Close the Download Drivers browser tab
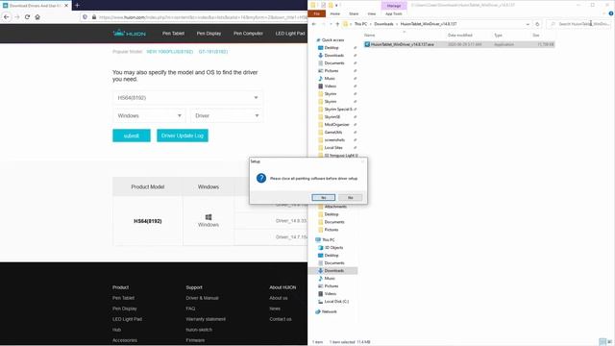This screenshot has height=346, width=615. (x=66, y=6)
